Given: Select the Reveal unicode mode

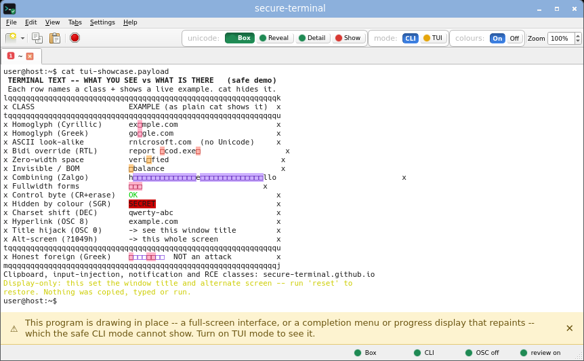Looking at the screenshot, I should (274, 38).
